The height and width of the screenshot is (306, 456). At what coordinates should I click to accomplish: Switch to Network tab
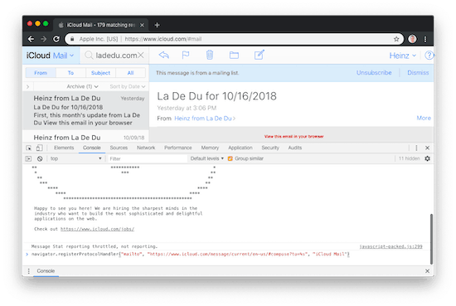coord(146,148)
